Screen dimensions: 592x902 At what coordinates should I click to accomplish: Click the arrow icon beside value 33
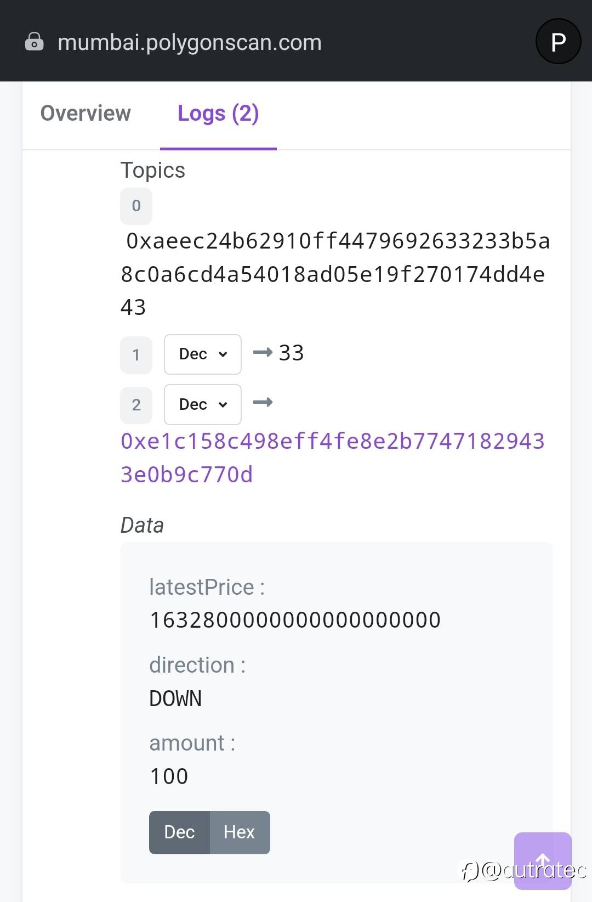263,352
